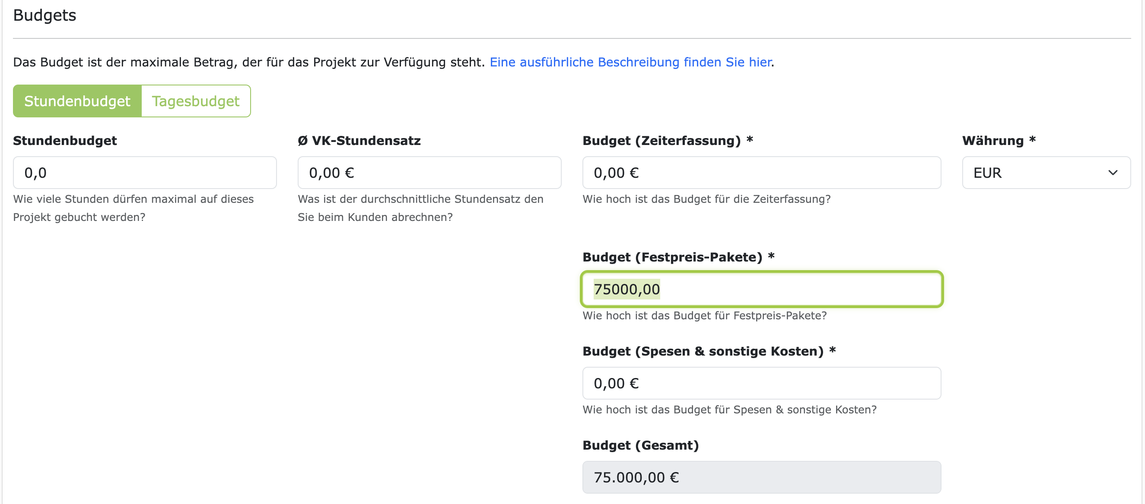The height and width of the screenshot is (504, 1145).
Task: Select the Ø VK-Stundensatz input field
Action: [429, 173]
